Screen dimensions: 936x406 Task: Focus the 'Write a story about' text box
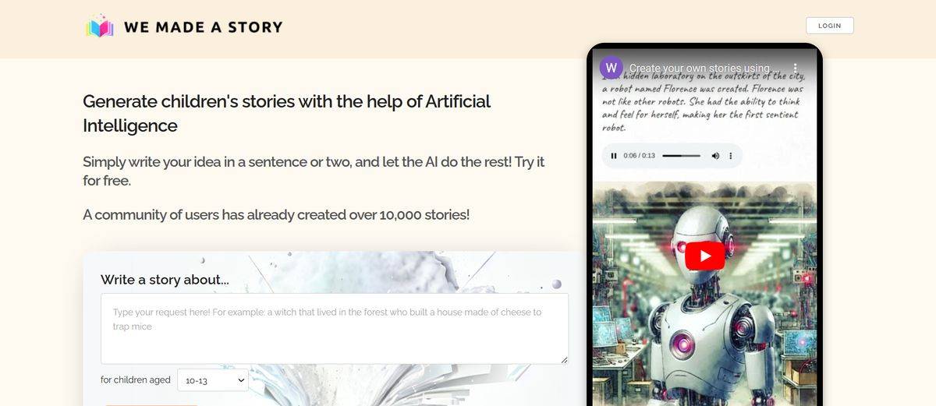(x=335, y=328)
